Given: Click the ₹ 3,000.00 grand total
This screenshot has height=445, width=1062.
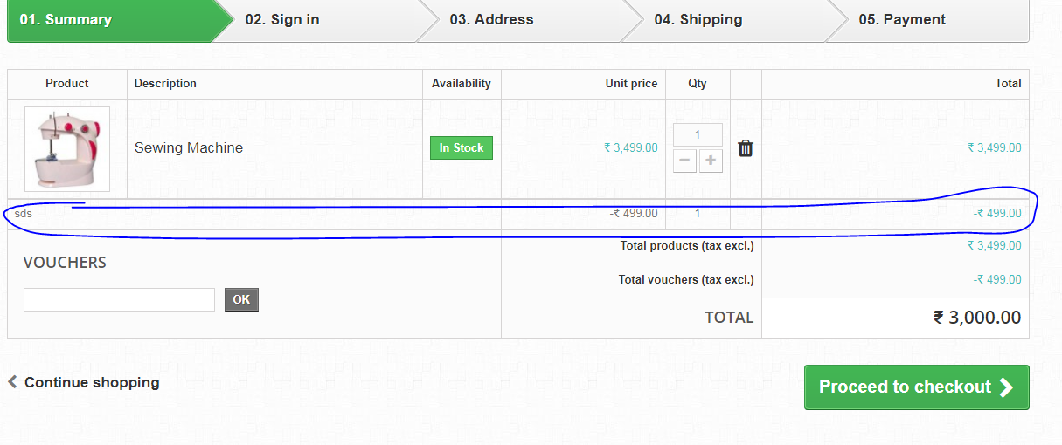Looking at the screenshot, I should click(976, 318).
